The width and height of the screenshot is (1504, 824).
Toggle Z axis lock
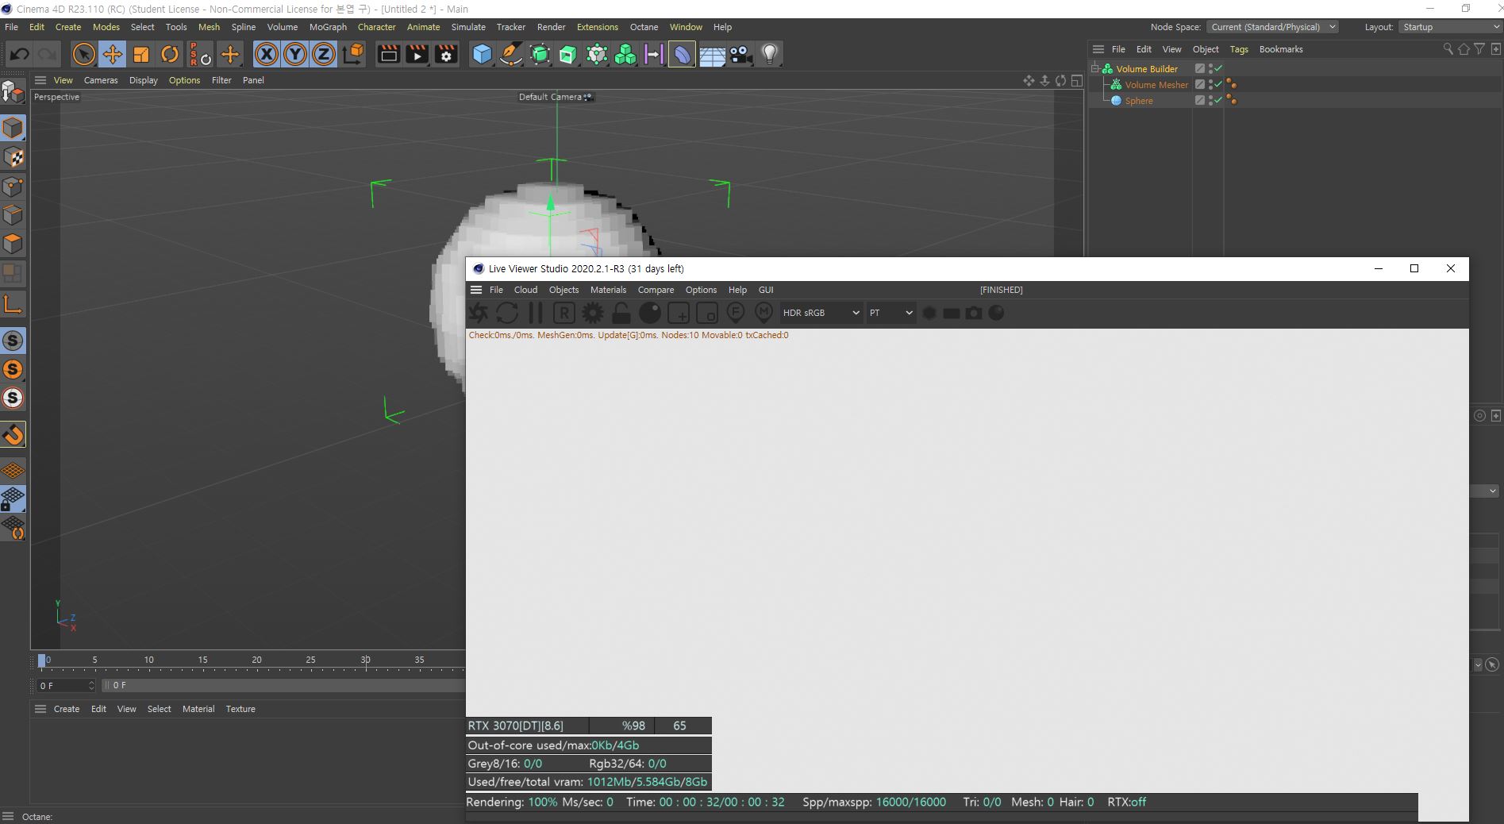click(x=324, y=54)
